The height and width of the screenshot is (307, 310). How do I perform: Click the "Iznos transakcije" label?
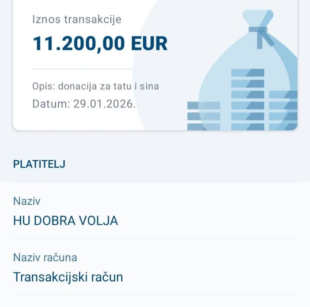click(x=77, y=19)
